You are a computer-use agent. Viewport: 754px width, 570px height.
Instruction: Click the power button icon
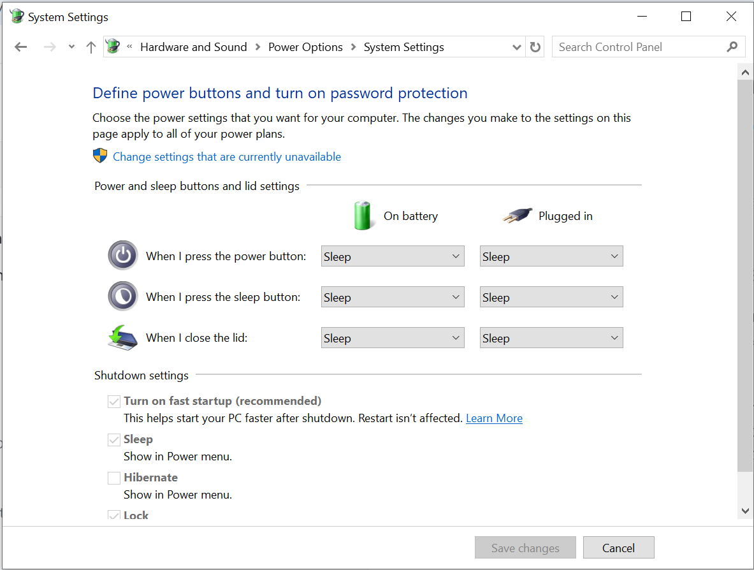pyautogui.click(x=122, y=255)
